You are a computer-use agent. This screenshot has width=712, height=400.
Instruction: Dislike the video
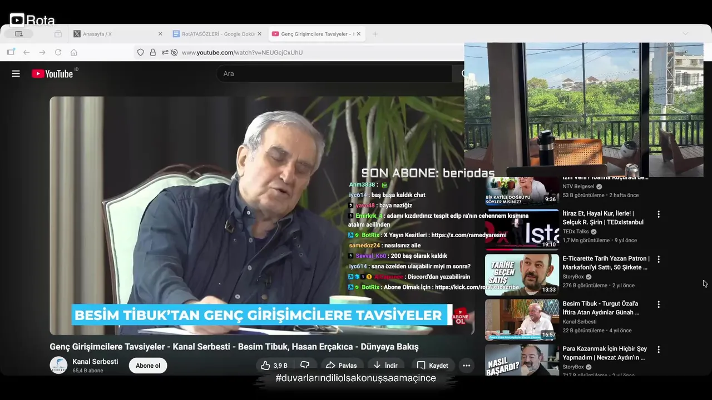pyautogui.click(x=305, y=366)
